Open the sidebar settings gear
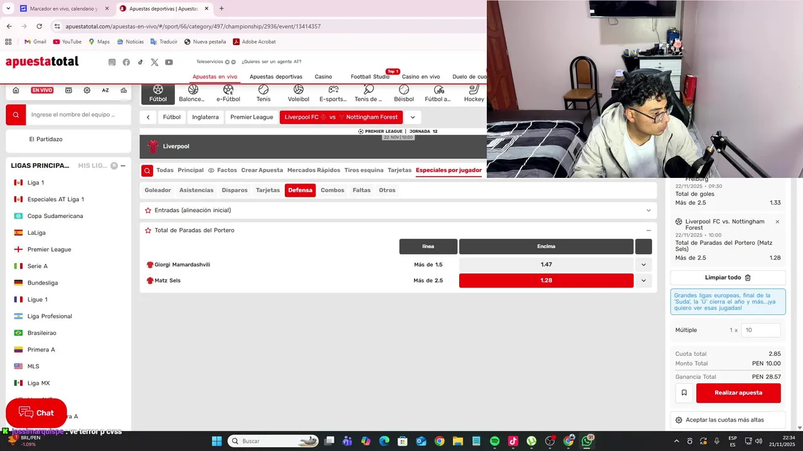 pos(87,90)
